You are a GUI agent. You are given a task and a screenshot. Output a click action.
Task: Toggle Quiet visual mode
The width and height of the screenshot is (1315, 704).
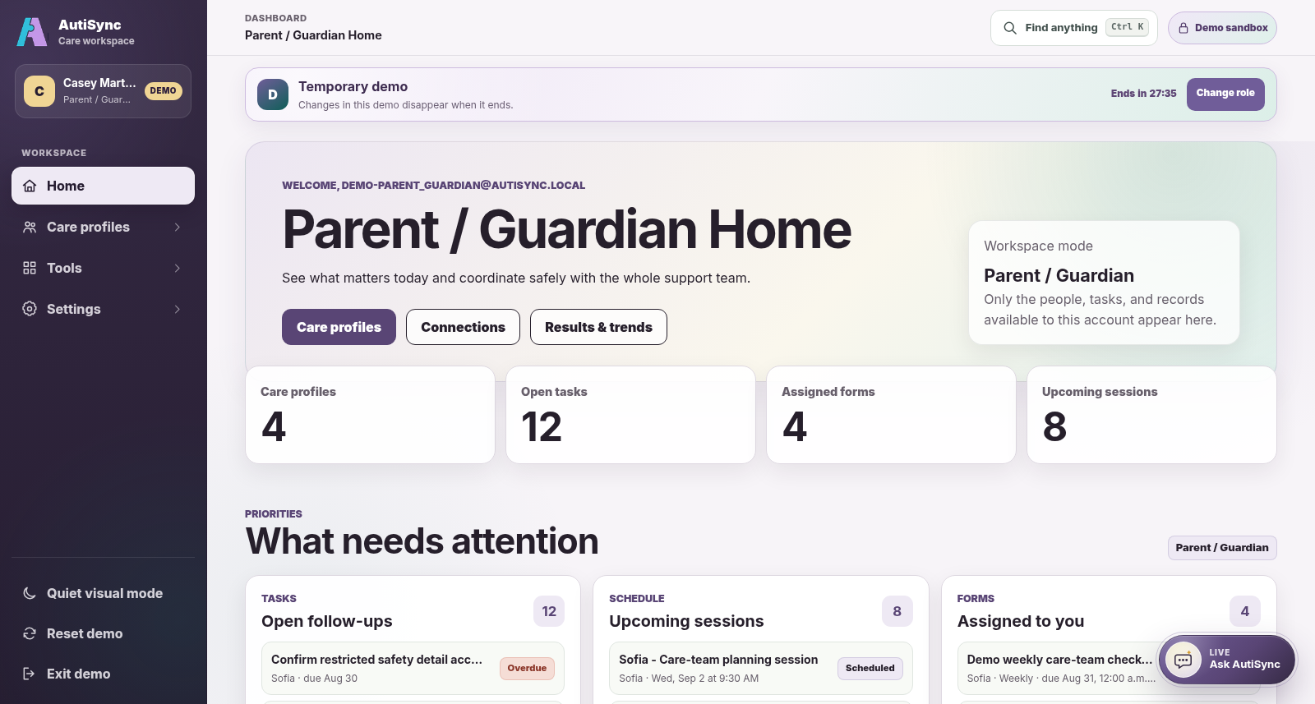click(103, 593)
